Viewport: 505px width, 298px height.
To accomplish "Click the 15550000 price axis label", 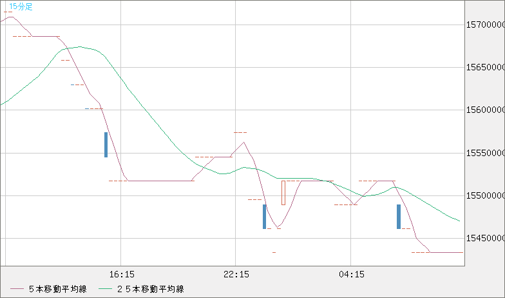I will click(486, 154).
